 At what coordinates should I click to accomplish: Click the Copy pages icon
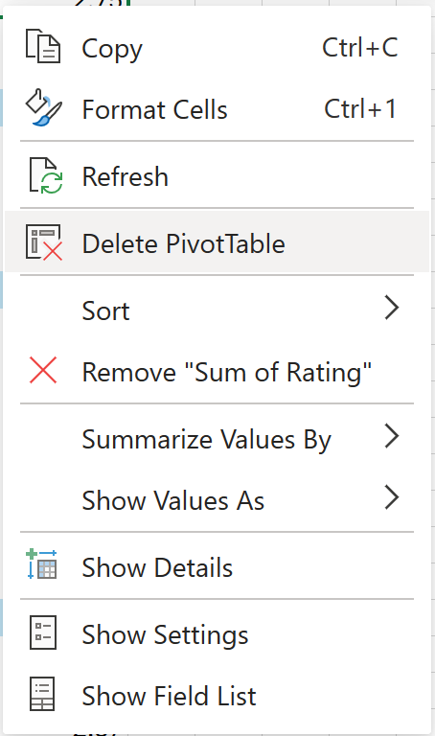point(43,46)
